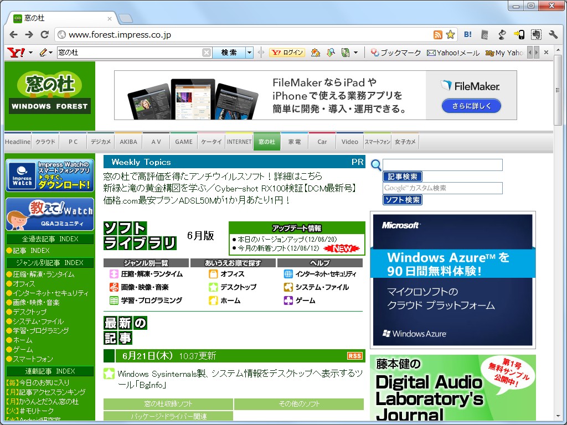
Task: Clip the page with the Evernote icon
Action: pyautogui.click(x=536, y=34)
